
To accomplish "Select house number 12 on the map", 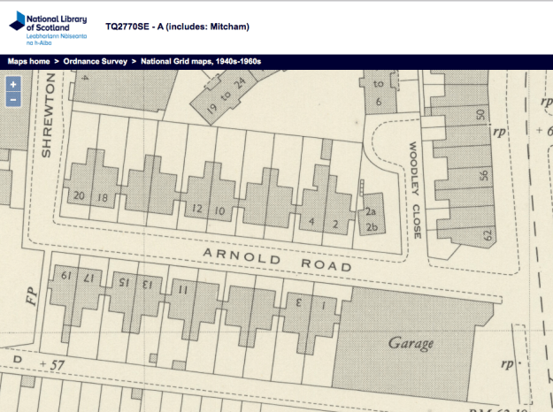I will click(197, 210).
